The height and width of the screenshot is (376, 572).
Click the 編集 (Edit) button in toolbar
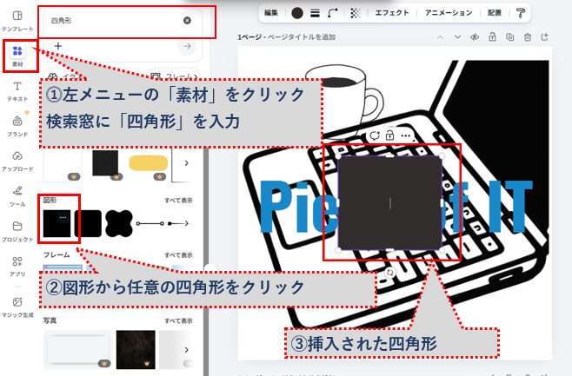click(271, 13)
